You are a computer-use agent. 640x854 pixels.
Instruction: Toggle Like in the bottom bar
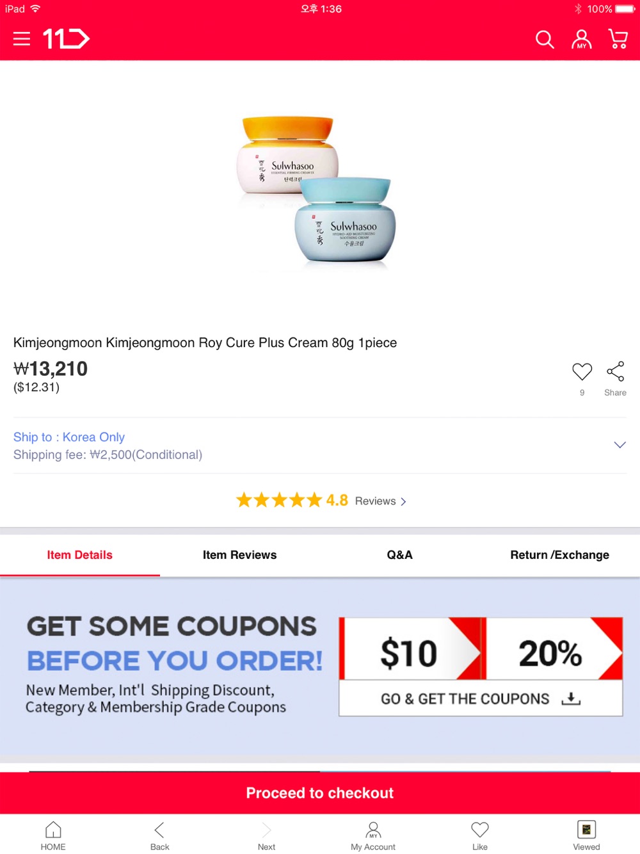[480, 835]
